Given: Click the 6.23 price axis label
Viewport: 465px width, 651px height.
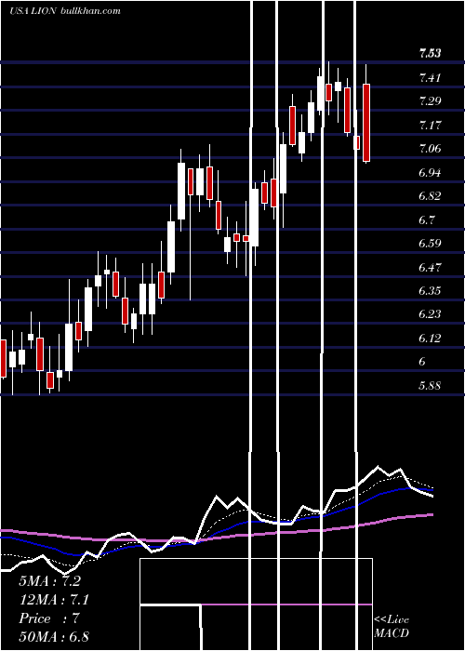Looking at the screenshot, I should (430, 314).
